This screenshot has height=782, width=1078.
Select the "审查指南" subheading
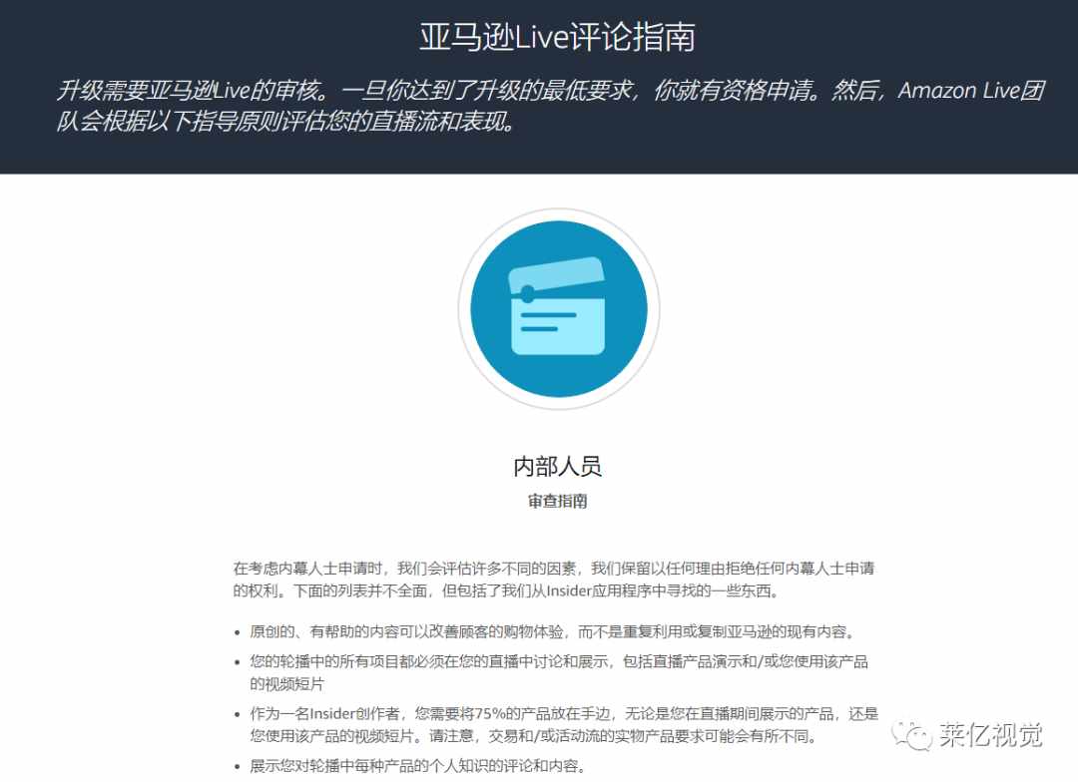point(558,501)
